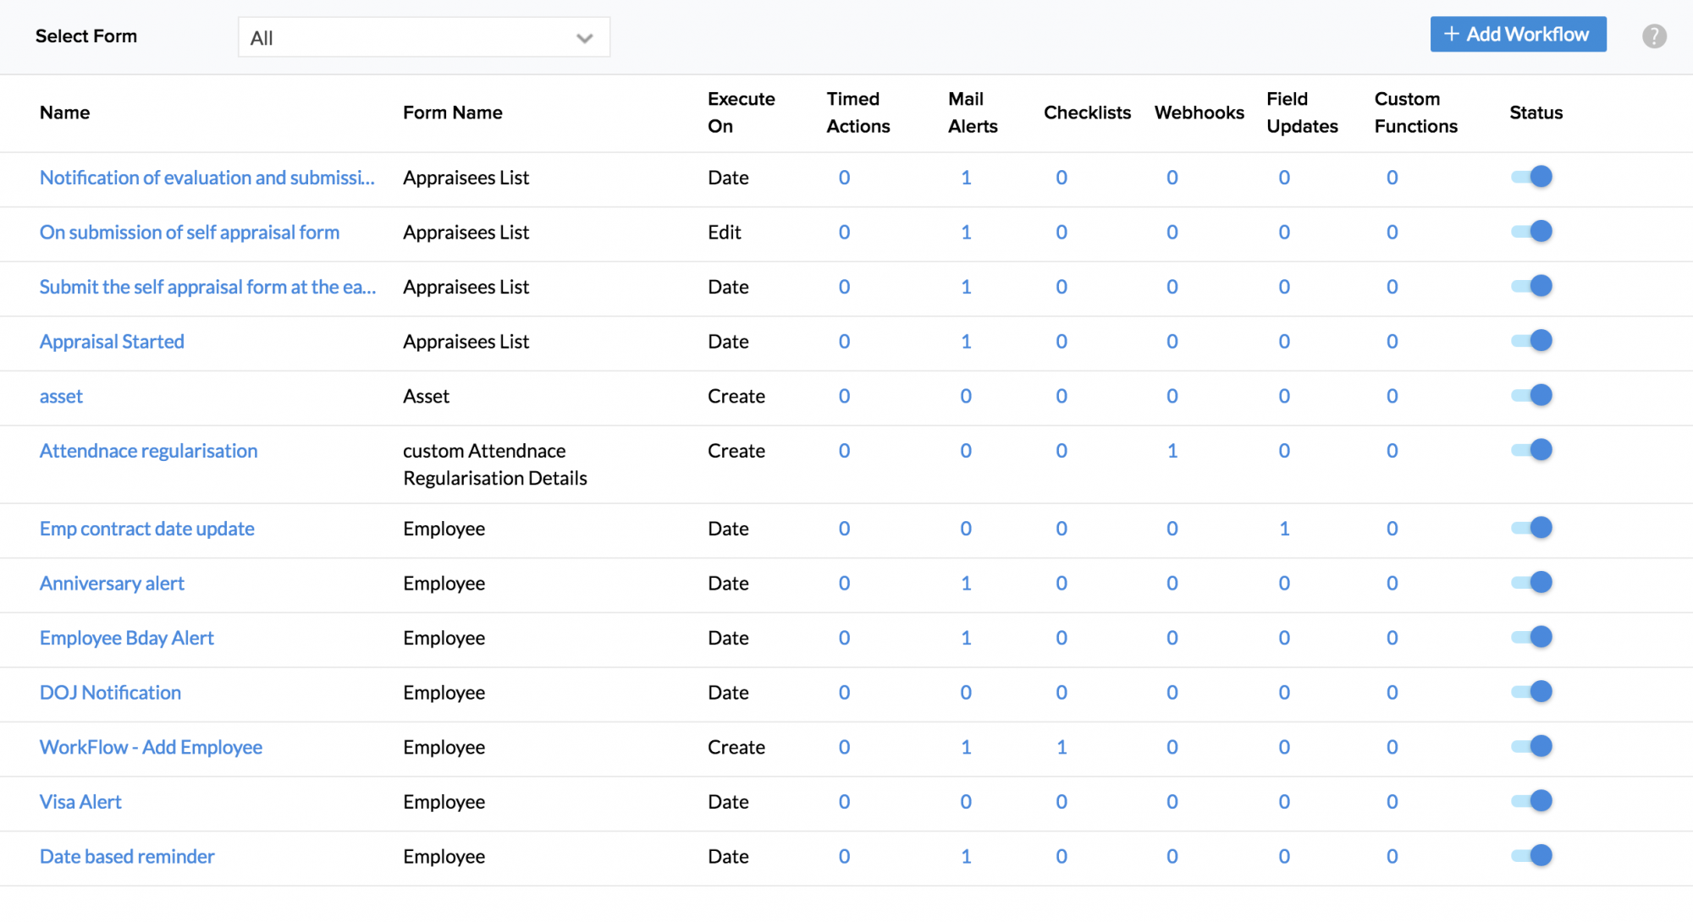This screenshot has height=922, width=1693.
Task: Open Emp contract date update workflow
Action: (x=146, y=529)
